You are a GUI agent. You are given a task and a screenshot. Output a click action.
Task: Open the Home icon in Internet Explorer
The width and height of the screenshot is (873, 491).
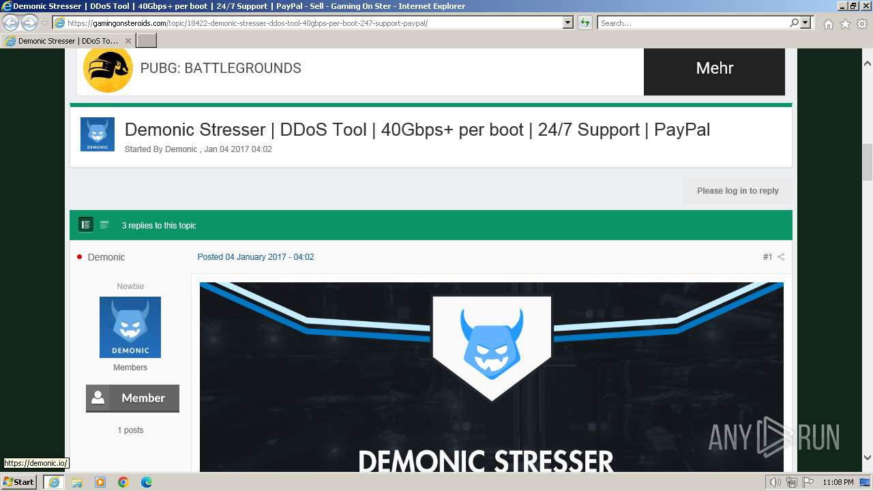tap(828, 24)
